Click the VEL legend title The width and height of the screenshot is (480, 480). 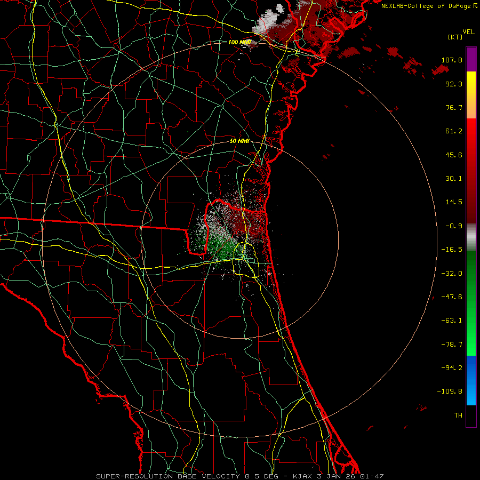(x=468, y=32)
